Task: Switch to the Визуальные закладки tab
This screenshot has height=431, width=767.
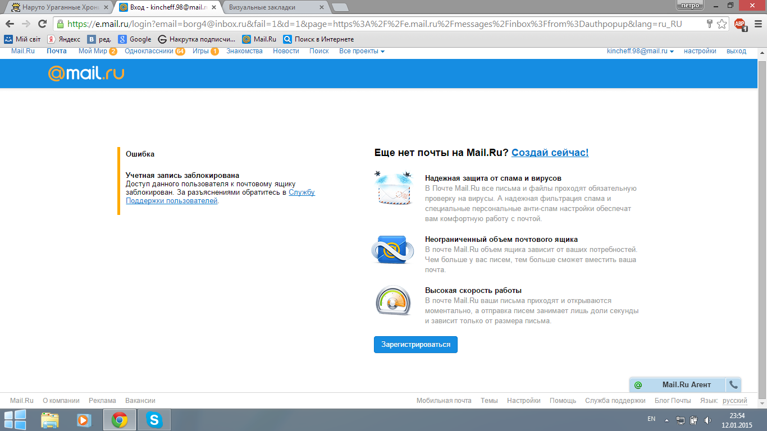Action: (x=273, y=7)
